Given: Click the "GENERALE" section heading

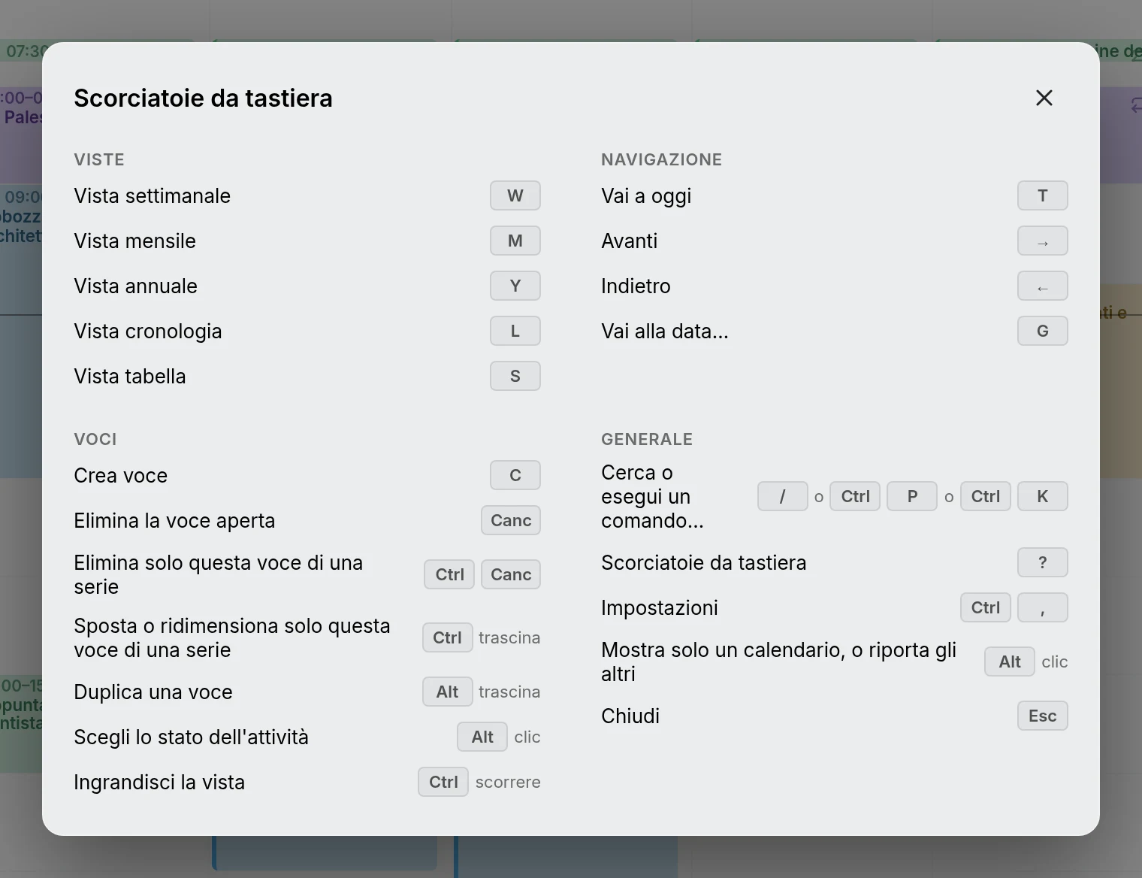Looking at the screenshot, I should [647, 439].
